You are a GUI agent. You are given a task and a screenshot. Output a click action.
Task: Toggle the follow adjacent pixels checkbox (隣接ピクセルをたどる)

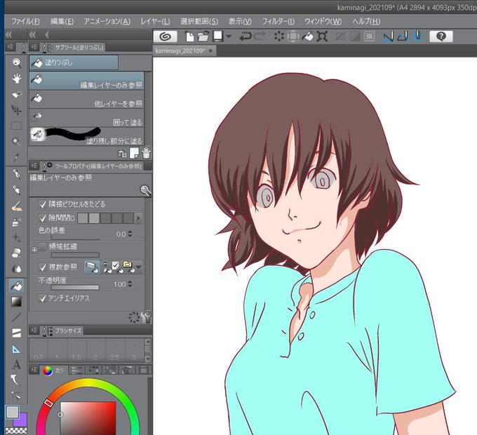[x=43, y=204]
